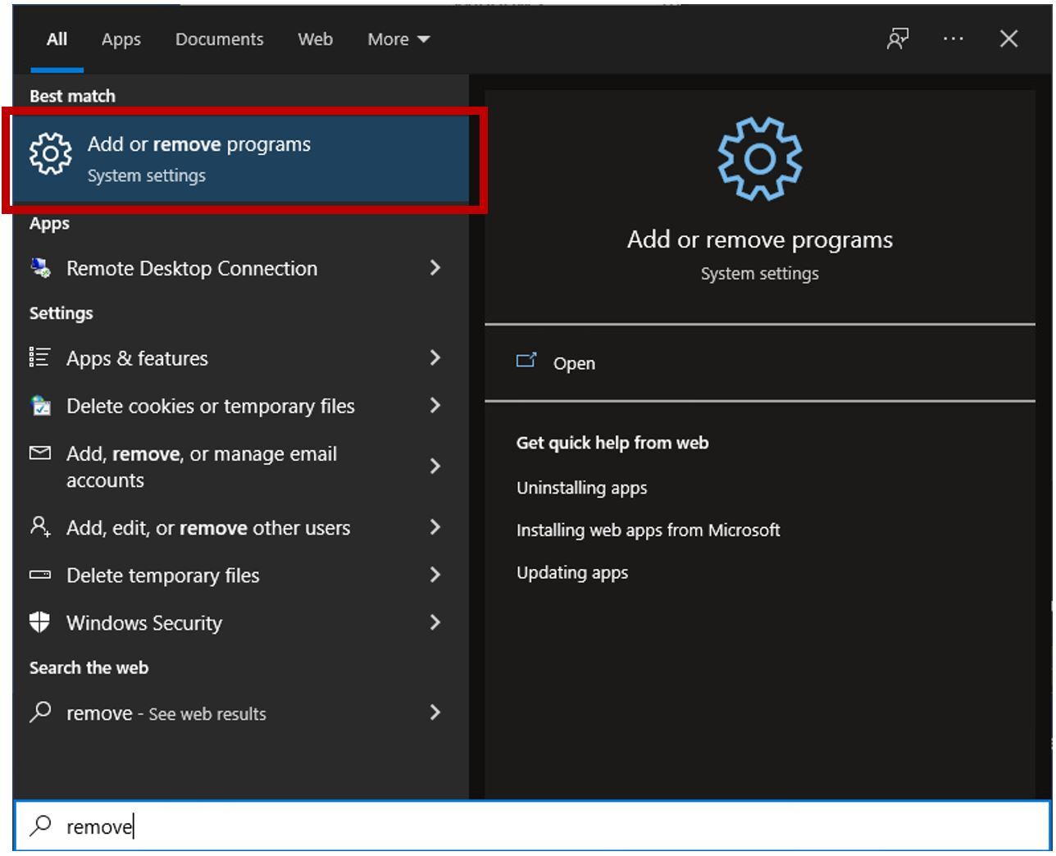This screenshot has height=856, width=1056.
Task: Open the three-dot options menu
Action: pyautogui.click(x=953, y=39)
